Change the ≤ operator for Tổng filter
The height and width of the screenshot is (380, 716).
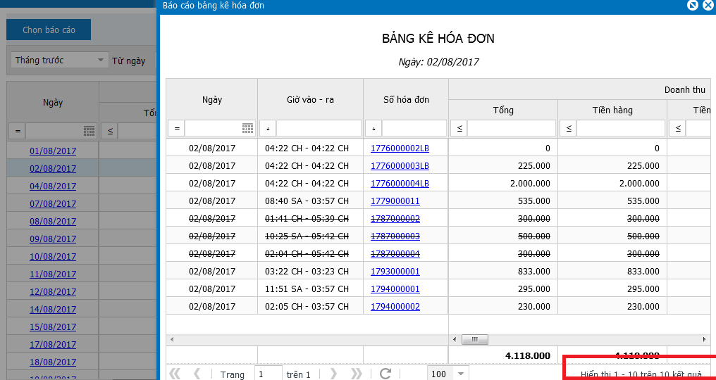coord(459,129)
